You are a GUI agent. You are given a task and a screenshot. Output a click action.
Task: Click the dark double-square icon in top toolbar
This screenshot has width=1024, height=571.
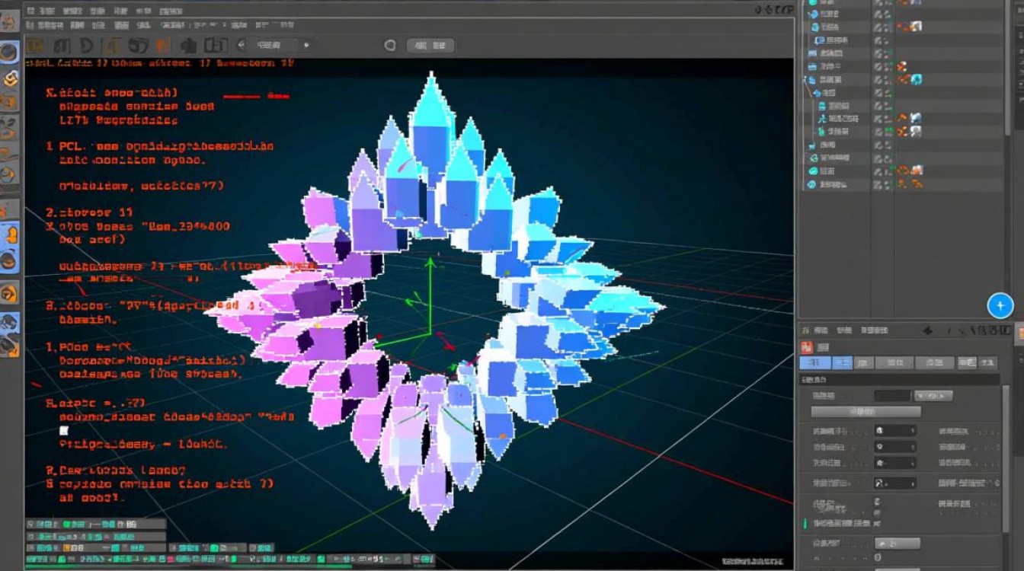[216, 45]
